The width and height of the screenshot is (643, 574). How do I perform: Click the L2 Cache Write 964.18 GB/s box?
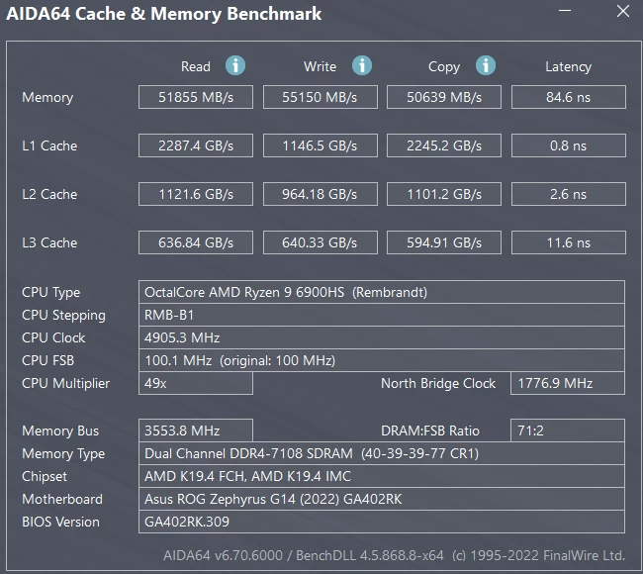coord(321,194)
